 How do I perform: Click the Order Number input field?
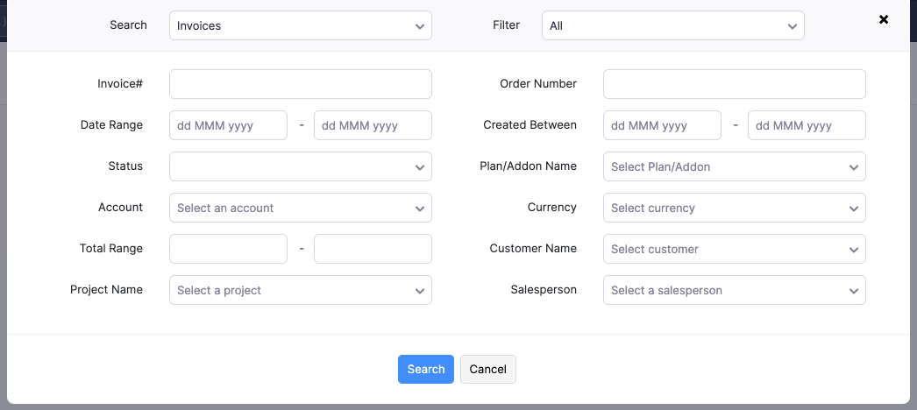[x=734, y=84]
